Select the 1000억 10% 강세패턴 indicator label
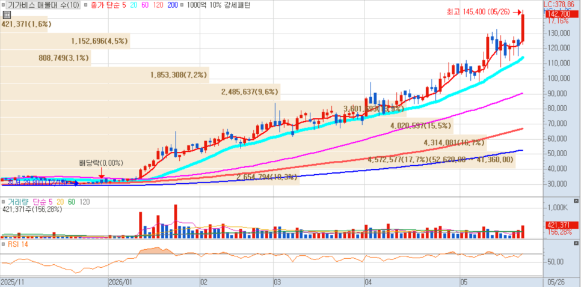Screen dimensions: 581x287 tap(218, 5)
